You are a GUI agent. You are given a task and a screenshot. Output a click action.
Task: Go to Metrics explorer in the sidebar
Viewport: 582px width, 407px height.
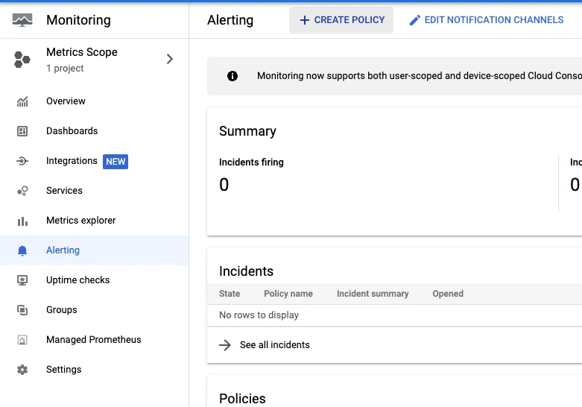[80, 221]
